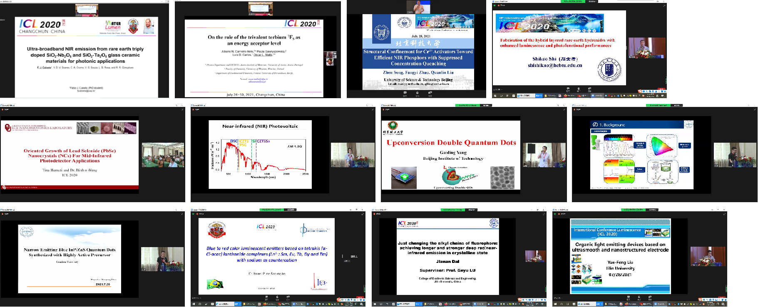The image size is (758, 307).
Task: Click red Leave button in Shikao Shi window
Action: click(x=662, y=89)
